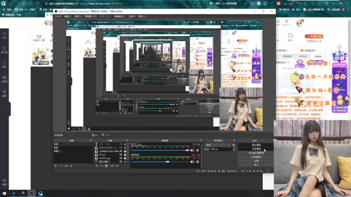Add a new source with the plus icon
The width and height of the screenshot is (351, 197).
(97, 166)
